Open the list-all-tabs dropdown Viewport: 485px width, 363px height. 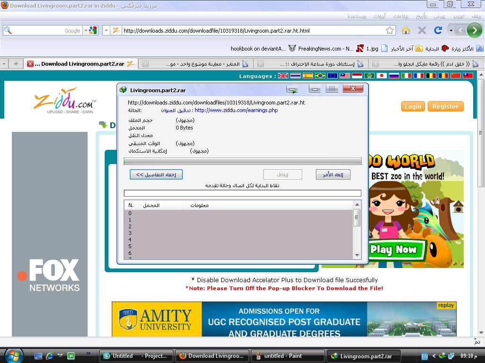tap(4, 64)
